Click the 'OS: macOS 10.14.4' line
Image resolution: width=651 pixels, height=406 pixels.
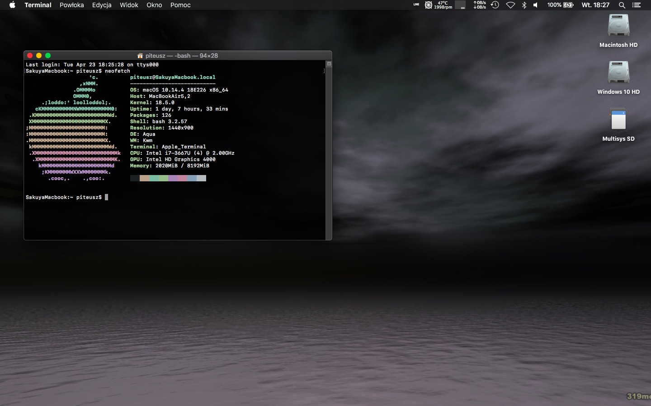[x=179, y=90]
